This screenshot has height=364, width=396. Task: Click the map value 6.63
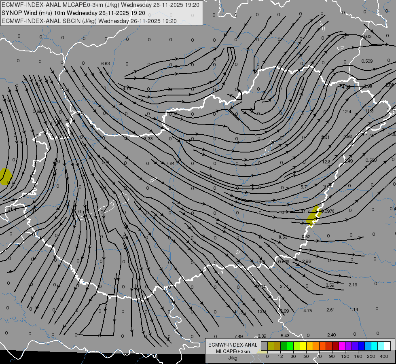[x=106, y=63]
